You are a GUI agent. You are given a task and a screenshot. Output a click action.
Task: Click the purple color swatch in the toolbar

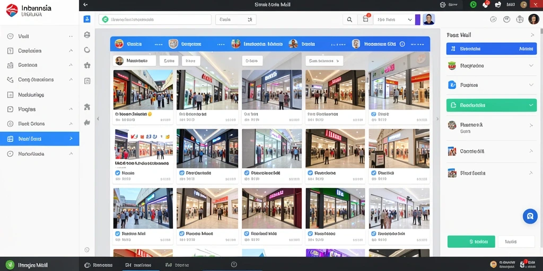[418, 20]
